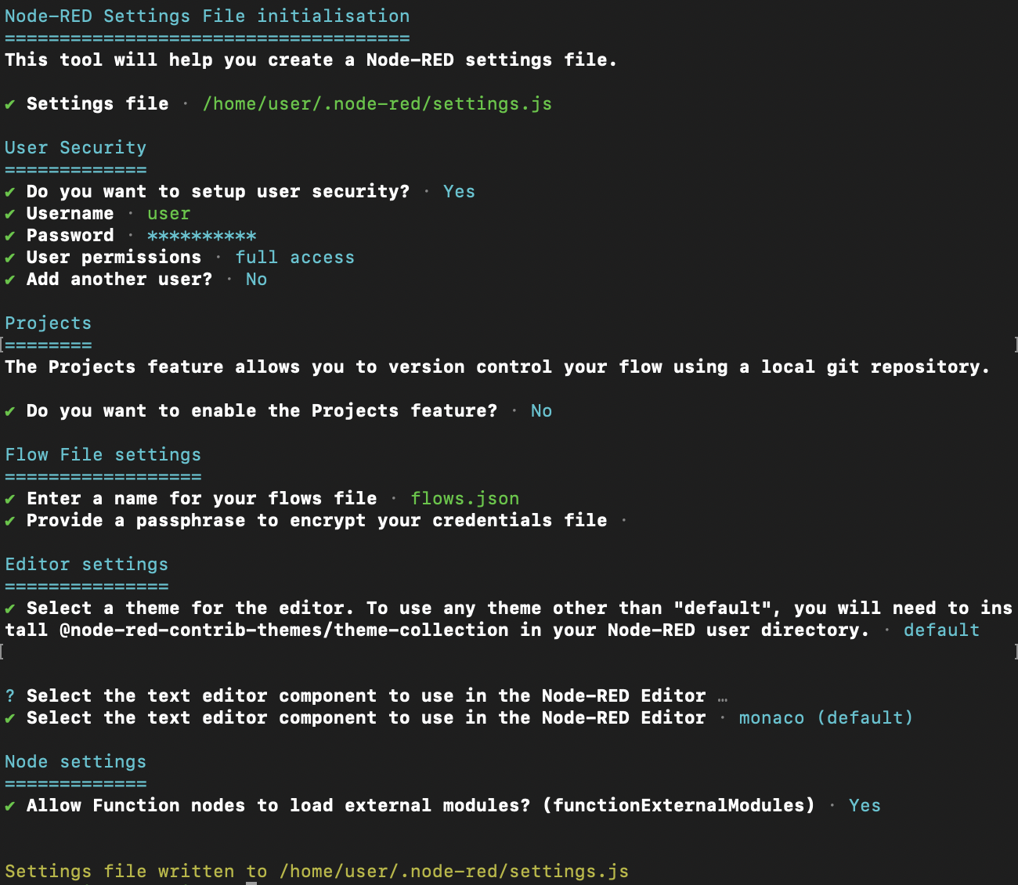1018x885 pixels.
Task: Click the checkmark beside Allow Function nodes
Action: click(9, 806)
